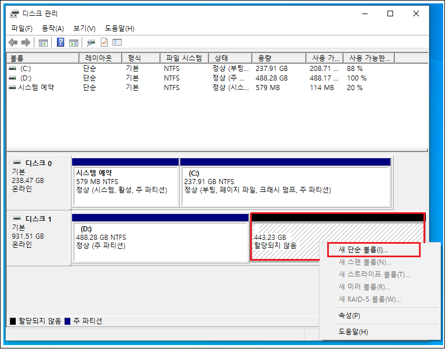Open the blue Help question-mark icon
The width and height of the screenshot is (446, 349).
click(60, 42)
